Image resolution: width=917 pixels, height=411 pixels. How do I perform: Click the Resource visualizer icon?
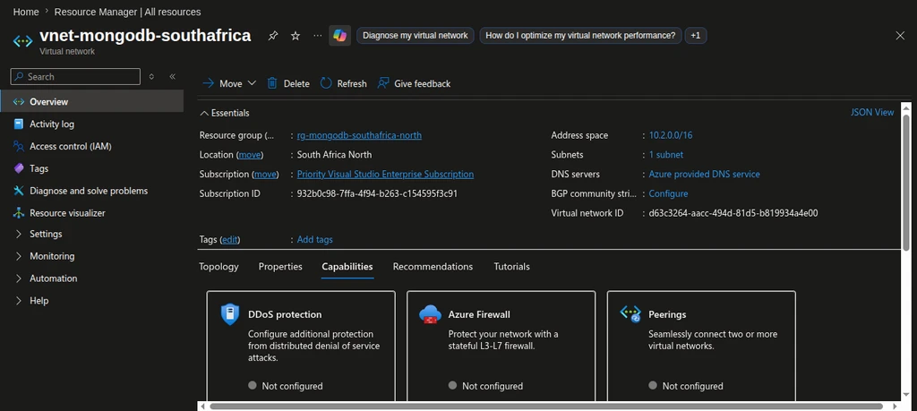coord(19,213)
